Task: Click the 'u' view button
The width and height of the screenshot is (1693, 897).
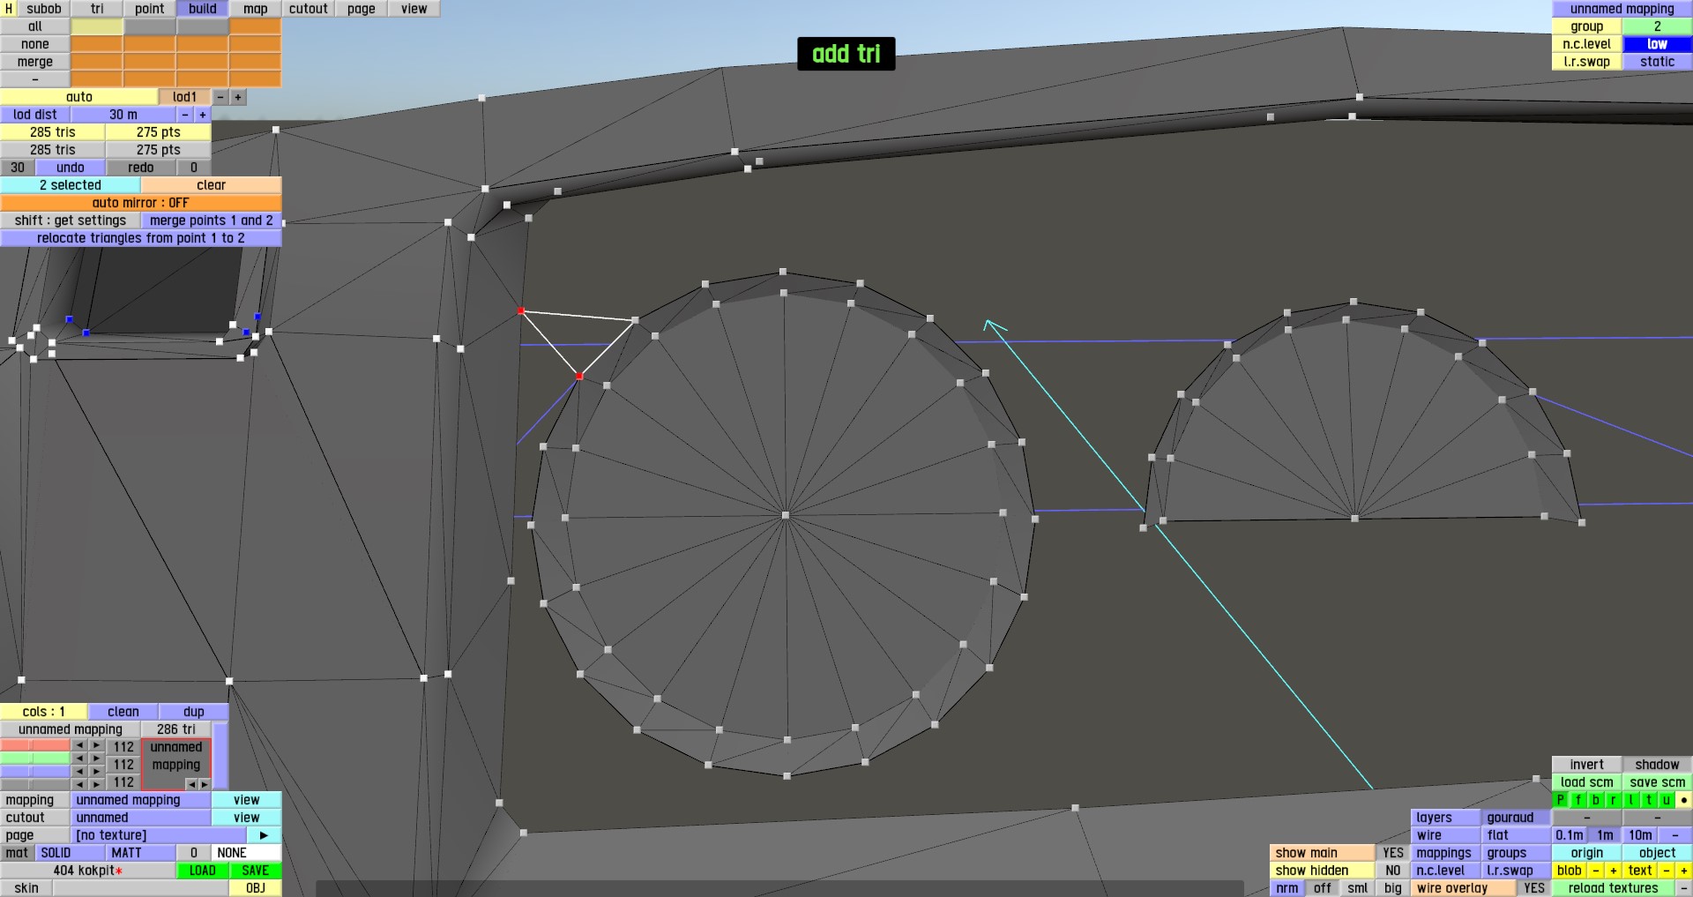Action: pos(1667,800)
